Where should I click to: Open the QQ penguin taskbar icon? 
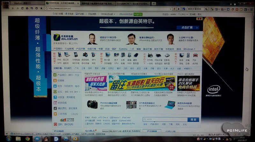point(46,139)
